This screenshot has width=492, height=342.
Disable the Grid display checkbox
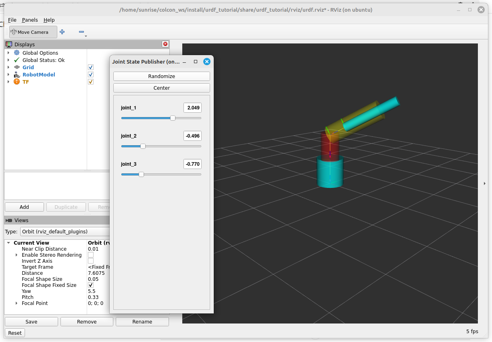tap(91, 68)
